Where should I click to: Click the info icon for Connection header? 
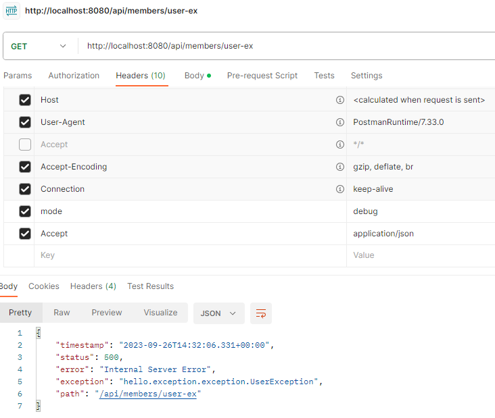(x=339, y=189)
